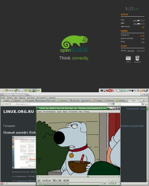Toggle VLC fullscreen mode button

click(x=54, y=180)
